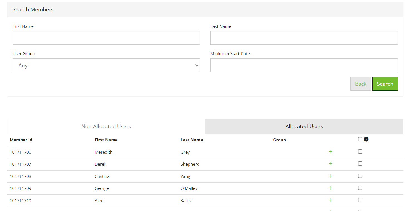The width and height of the screenshot is (409, 211).
Task: Check the select-all checkbox in the header row
Action: click(x=360, y=139)
